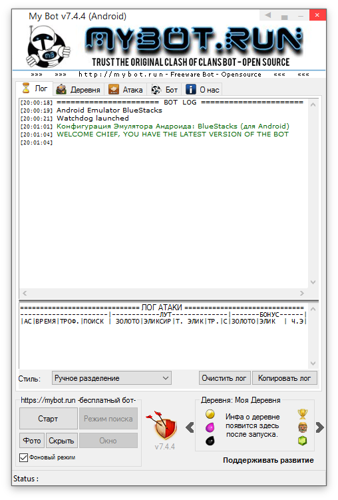338x500 pixels.
Task: Click the Старт button
Action: 48,418
